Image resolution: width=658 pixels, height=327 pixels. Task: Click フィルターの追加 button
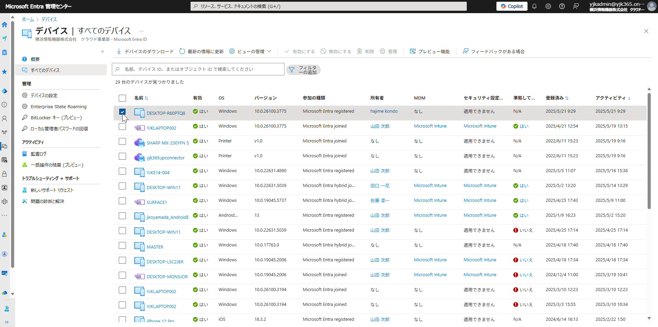pyautogui.click(x=303, y=70)
